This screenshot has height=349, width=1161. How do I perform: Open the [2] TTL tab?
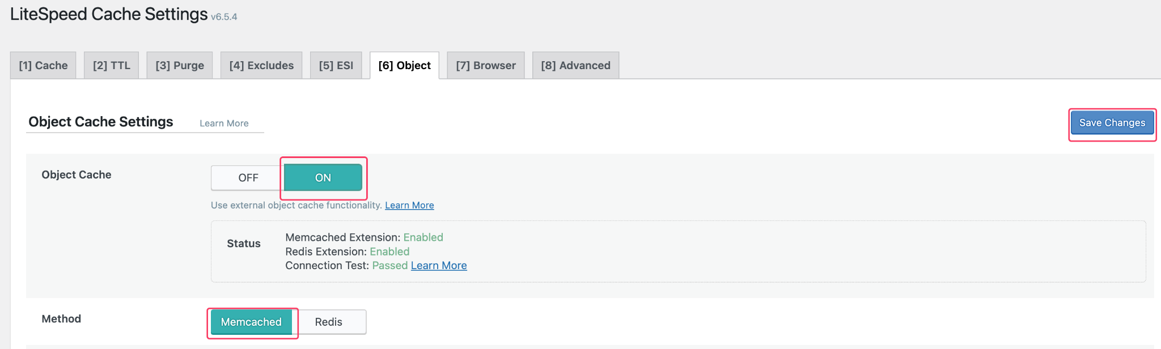click(111, 66)
